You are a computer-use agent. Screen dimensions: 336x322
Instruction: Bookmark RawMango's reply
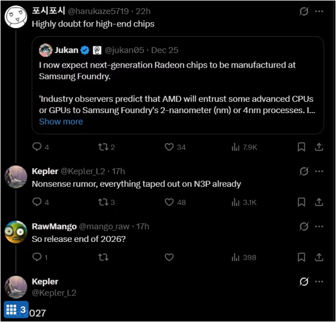(x=301, y=257)
